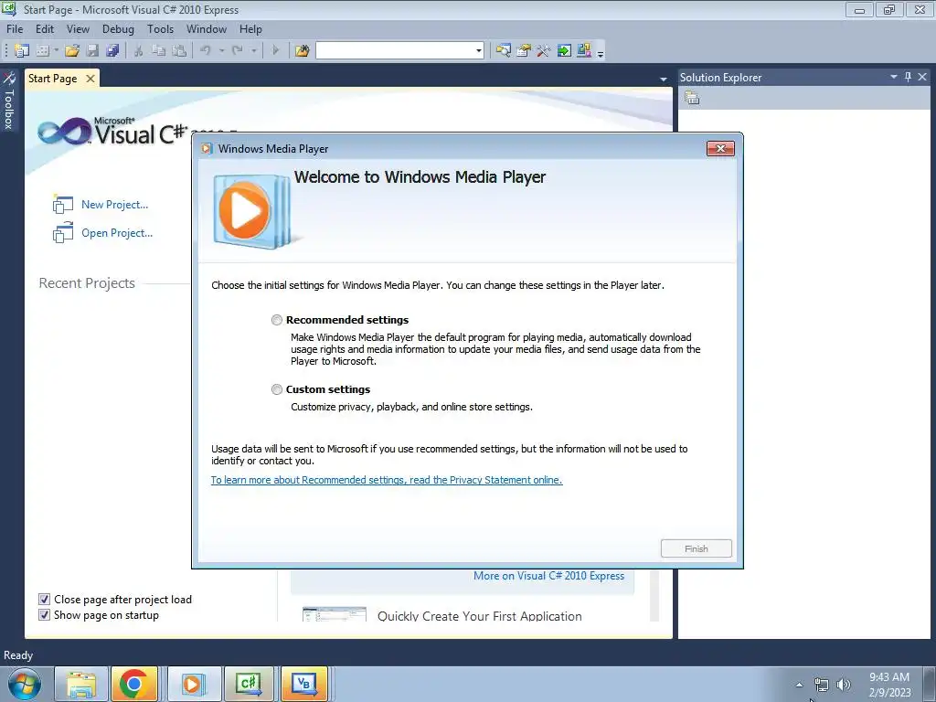Viewport: 936px width, 702px height.
Task: Open the active documents dropdown arrow
Action: coord(664,79)
